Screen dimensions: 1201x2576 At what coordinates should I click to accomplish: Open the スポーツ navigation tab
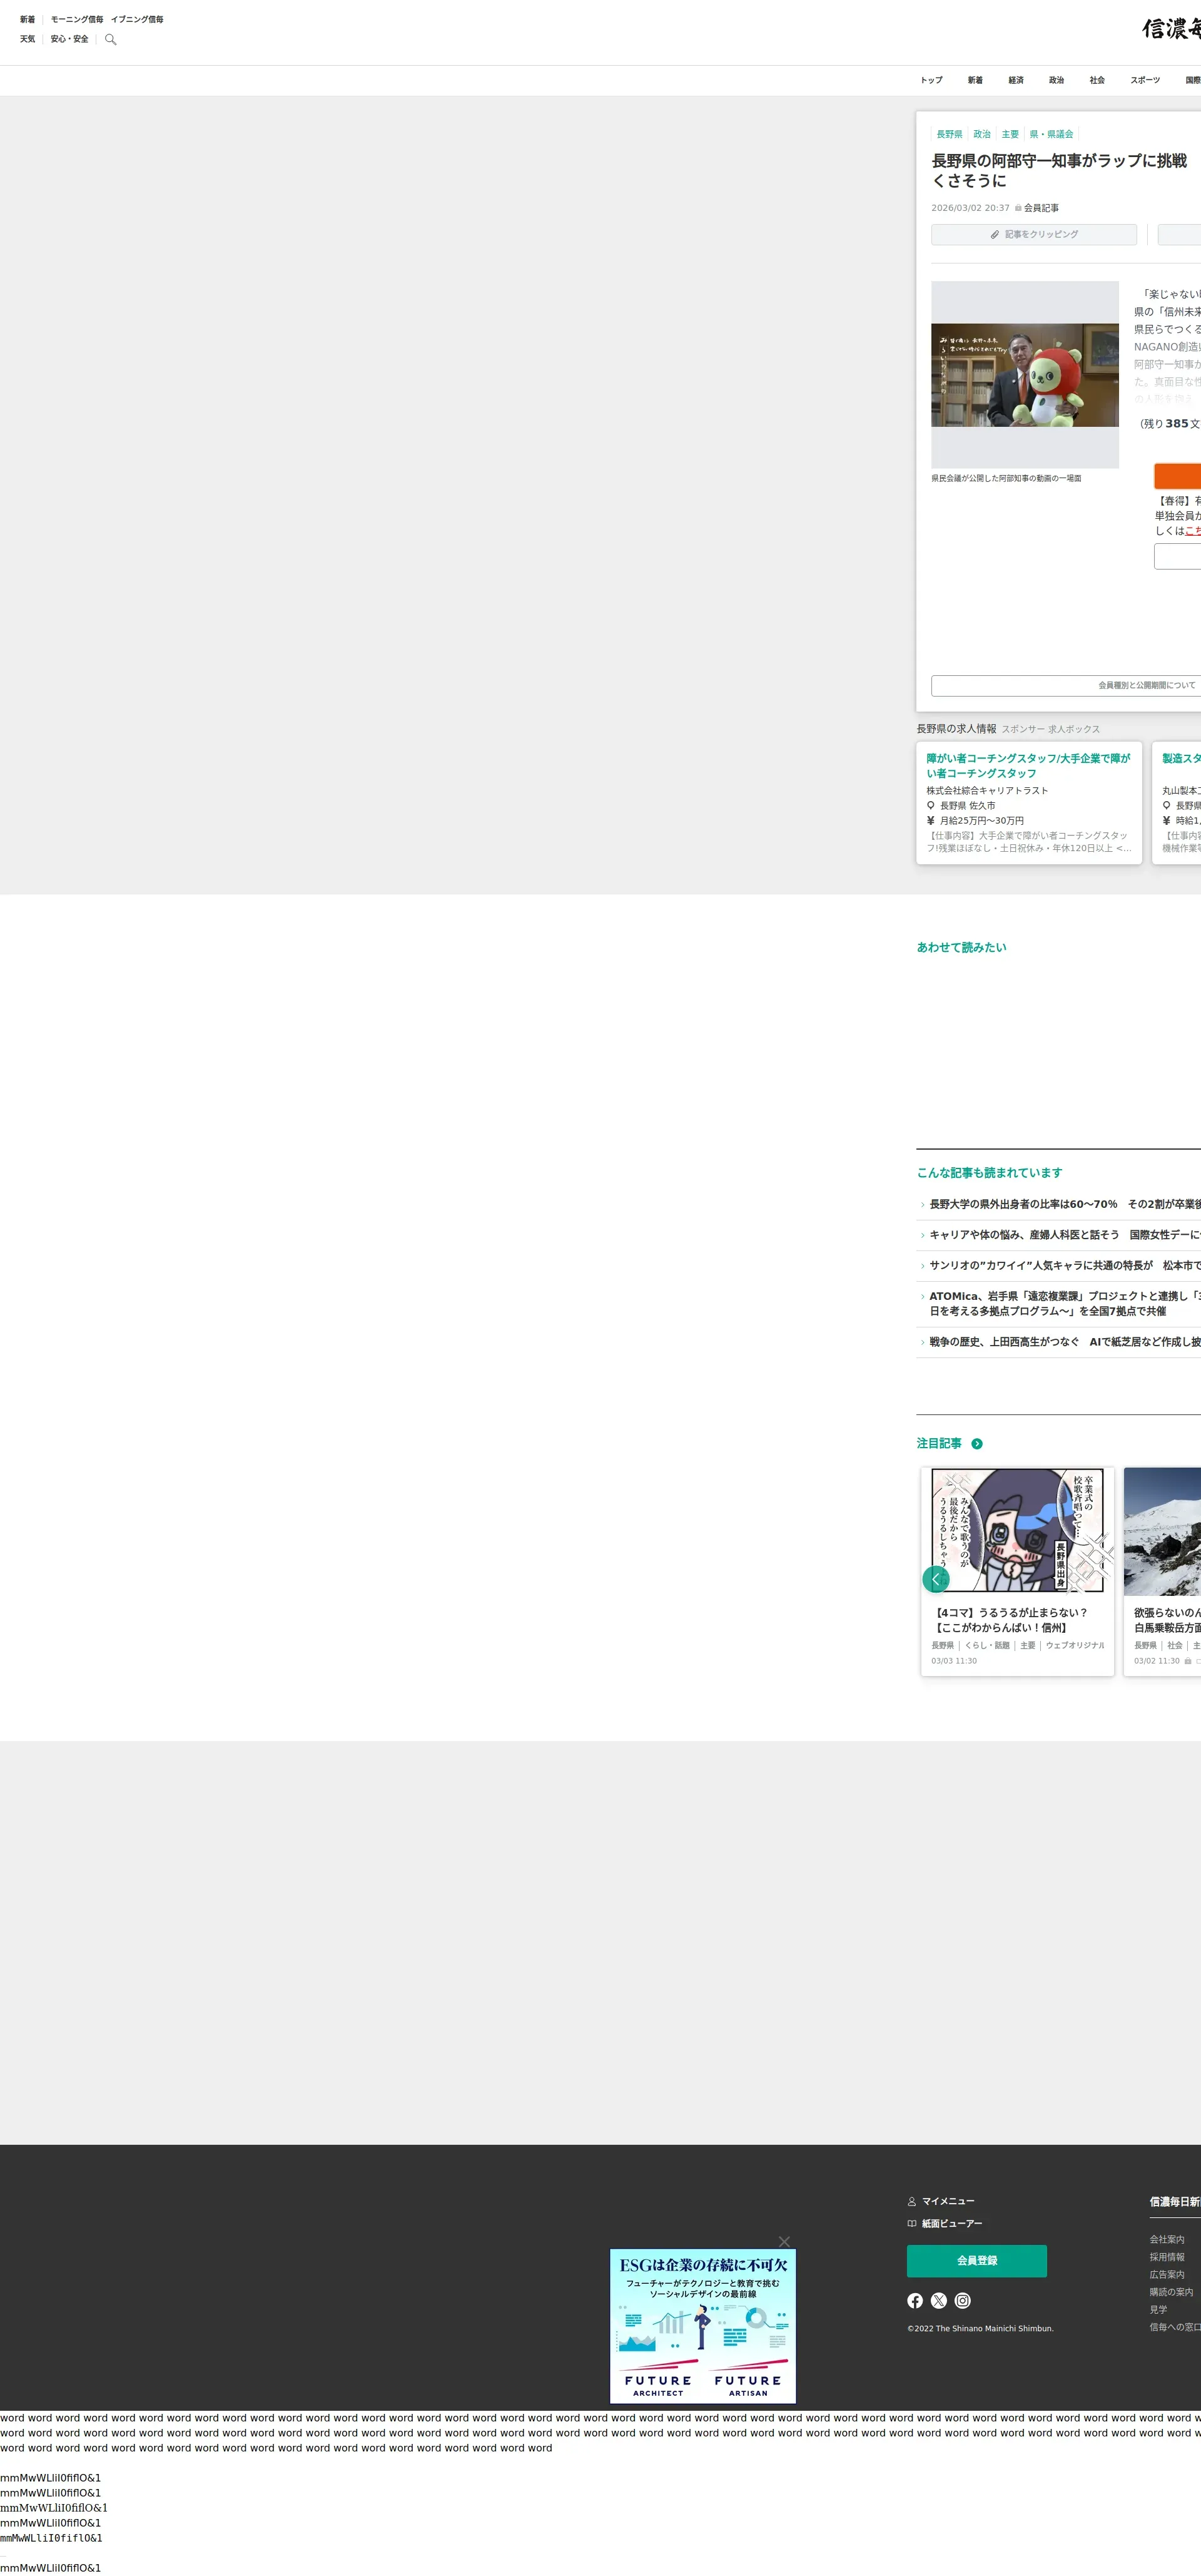coord(1144,80)
